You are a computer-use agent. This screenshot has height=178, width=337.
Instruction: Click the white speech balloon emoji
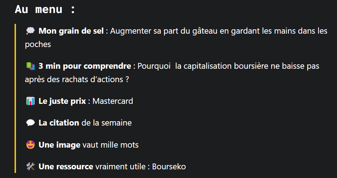pos(30,123)
